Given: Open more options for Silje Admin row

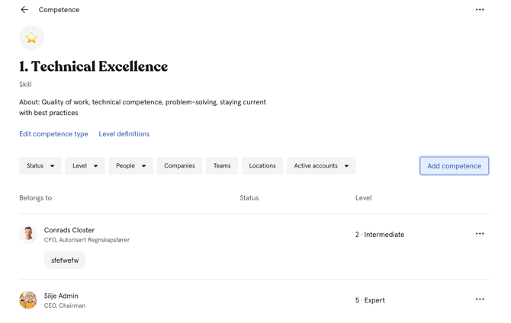Looking at the screenshot, I should (480, 299).
